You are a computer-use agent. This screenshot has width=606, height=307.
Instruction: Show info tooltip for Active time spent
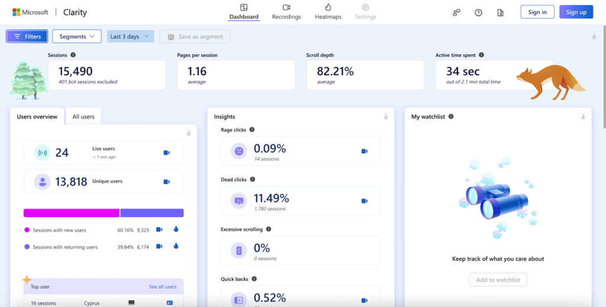pos(481,55)
